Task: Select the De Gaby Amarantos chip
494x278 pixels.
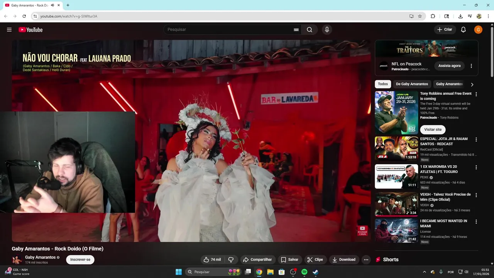Action: point(412,84)
